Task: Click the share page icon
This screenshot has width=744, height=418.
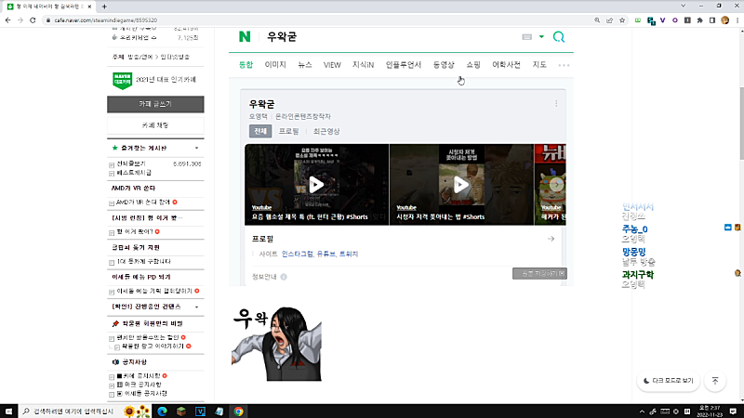Action: coord(610,20)
